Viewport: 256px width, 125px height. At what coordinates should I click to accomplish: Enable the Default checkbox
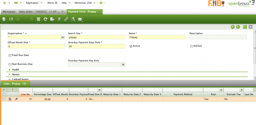[191, 46]
